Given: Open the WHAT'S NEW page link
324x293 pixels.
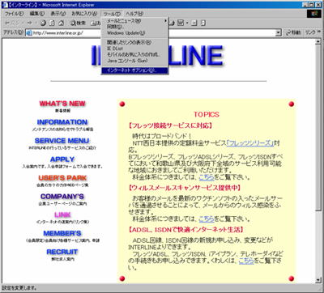Looking at the screenshot, I should pyautogui.click(x=62, y=104).
